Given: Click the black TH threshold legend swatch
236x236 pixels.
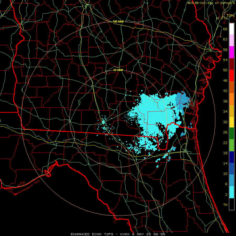Looking at the screenshot, I should (x=232, y=204).
